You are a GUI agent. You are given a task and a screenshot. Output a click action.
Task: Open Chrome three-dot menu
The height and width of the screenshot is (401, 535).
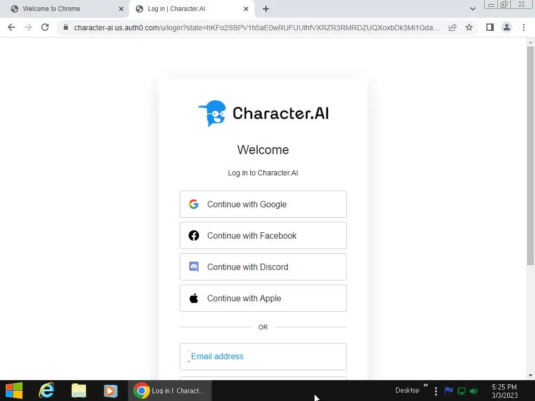524,27
